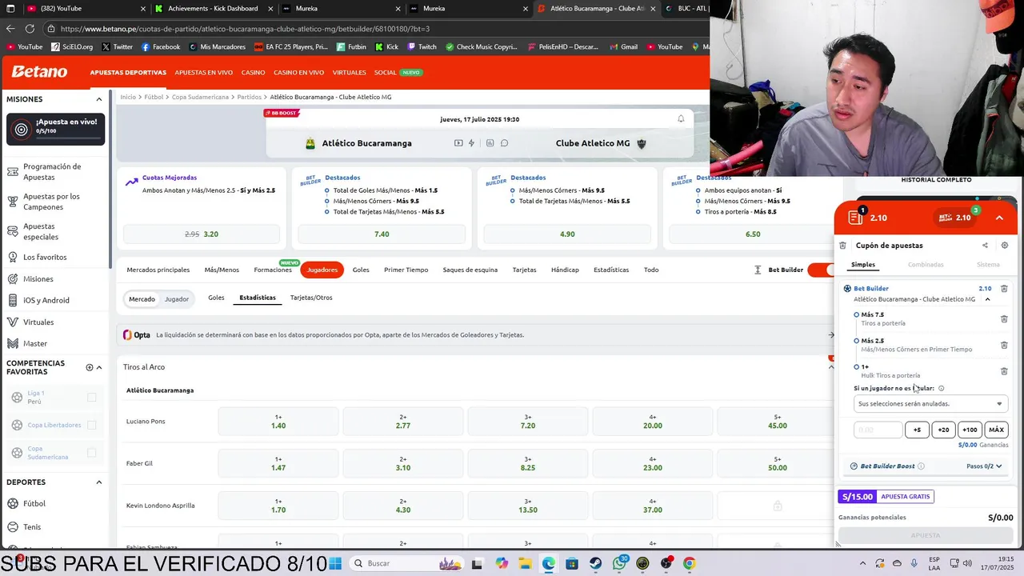Select Kevin Londono Asprilla 3+ odds 13.50
Viewport: 1024px width, 576px height.
pos(528,506)
